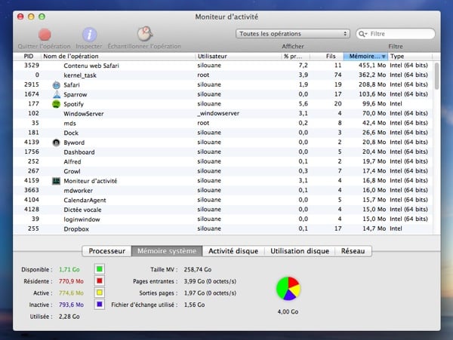Click the _windowserver user cell
The image size is (453, 340).
(218, 113)
